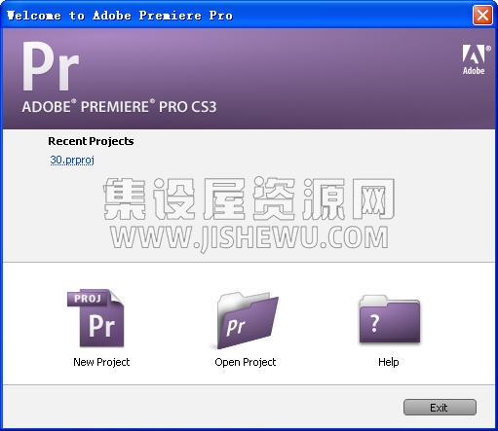This screenshot has width=498, height=431.
Task: Select the "New Project" text label
Action: click(x=101, y=362)
